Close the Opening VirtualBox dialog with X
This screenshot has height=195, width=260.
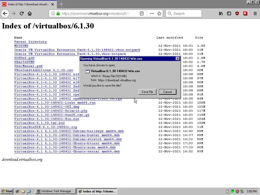(177, 59)
